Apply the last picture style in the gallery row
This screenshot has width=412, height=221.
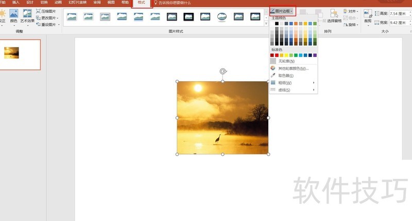(255, 17)
